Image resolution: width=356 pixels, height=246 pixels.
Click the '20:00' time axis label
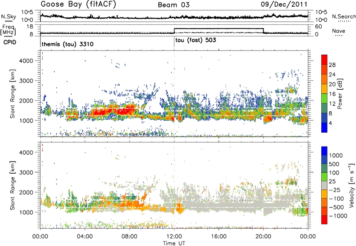point(263,237)
